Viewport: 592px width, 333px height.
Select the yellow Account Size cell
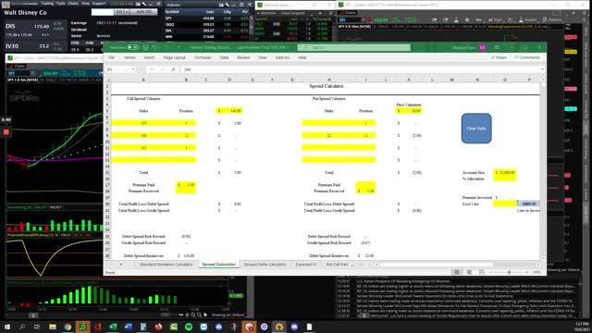[x=505, y=173]
